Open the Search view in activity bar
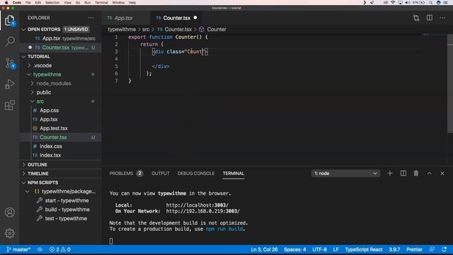Image resolution: width=453 pixels, height=255 pixels. click(9, 41)
